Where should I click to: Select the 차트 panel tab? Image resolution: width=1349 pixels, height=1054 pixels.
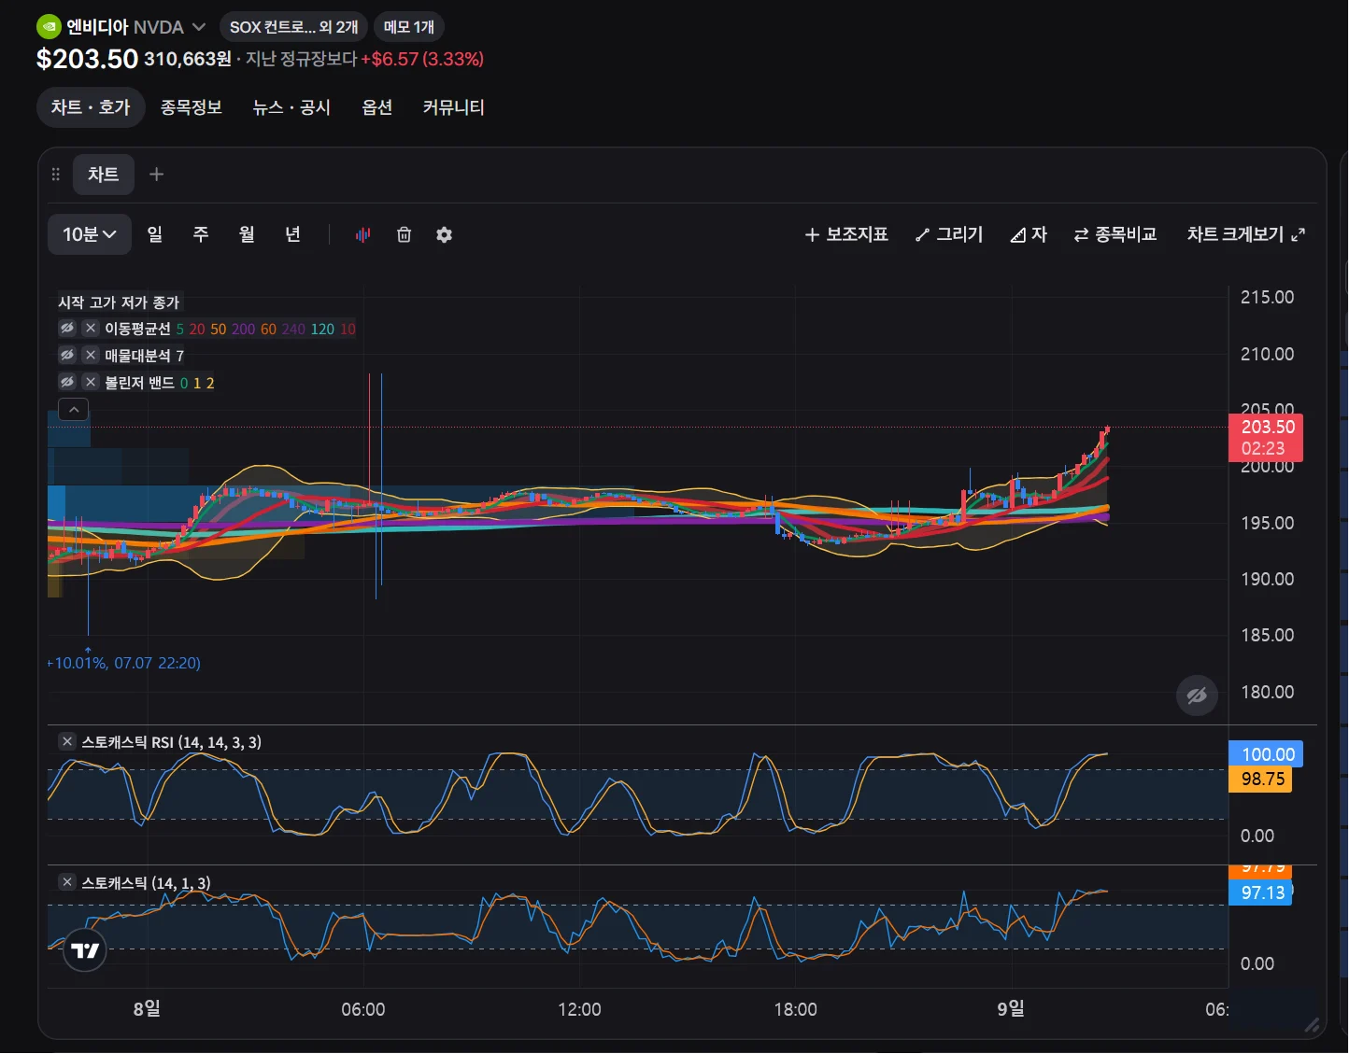click(104, 175)
